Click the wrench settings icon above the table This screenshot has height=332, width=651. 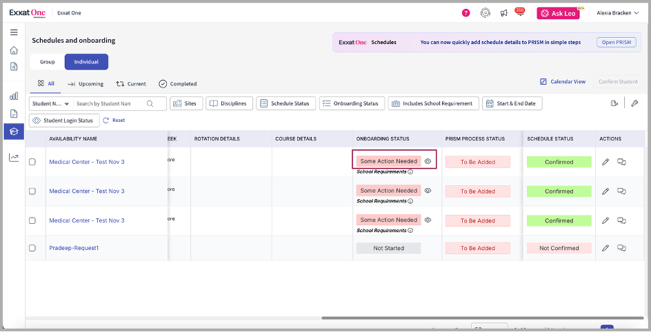pyautogui.click(x=634, y=103)
